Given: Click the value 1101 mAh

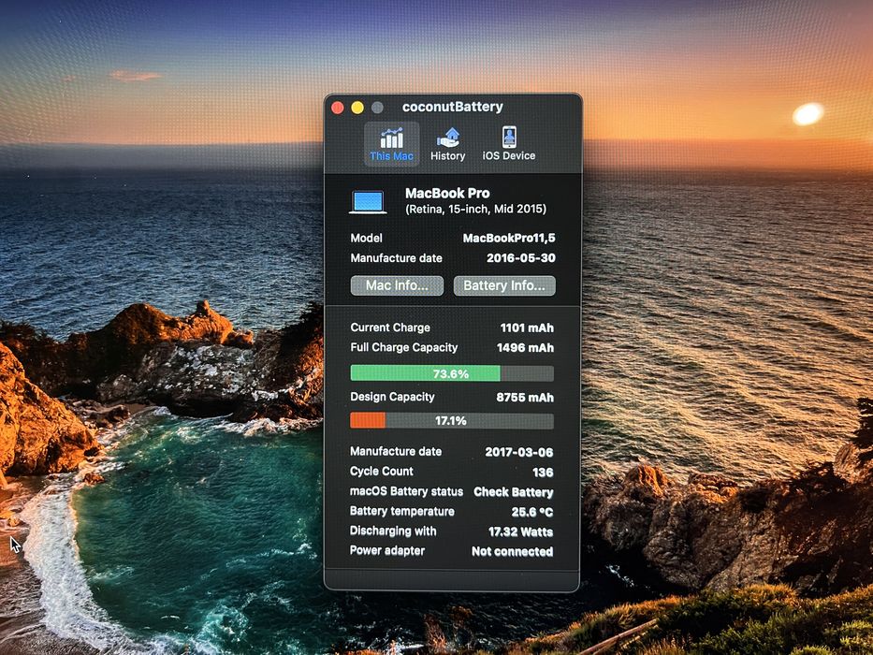Looking at the screenshot, I should point(527,328).
